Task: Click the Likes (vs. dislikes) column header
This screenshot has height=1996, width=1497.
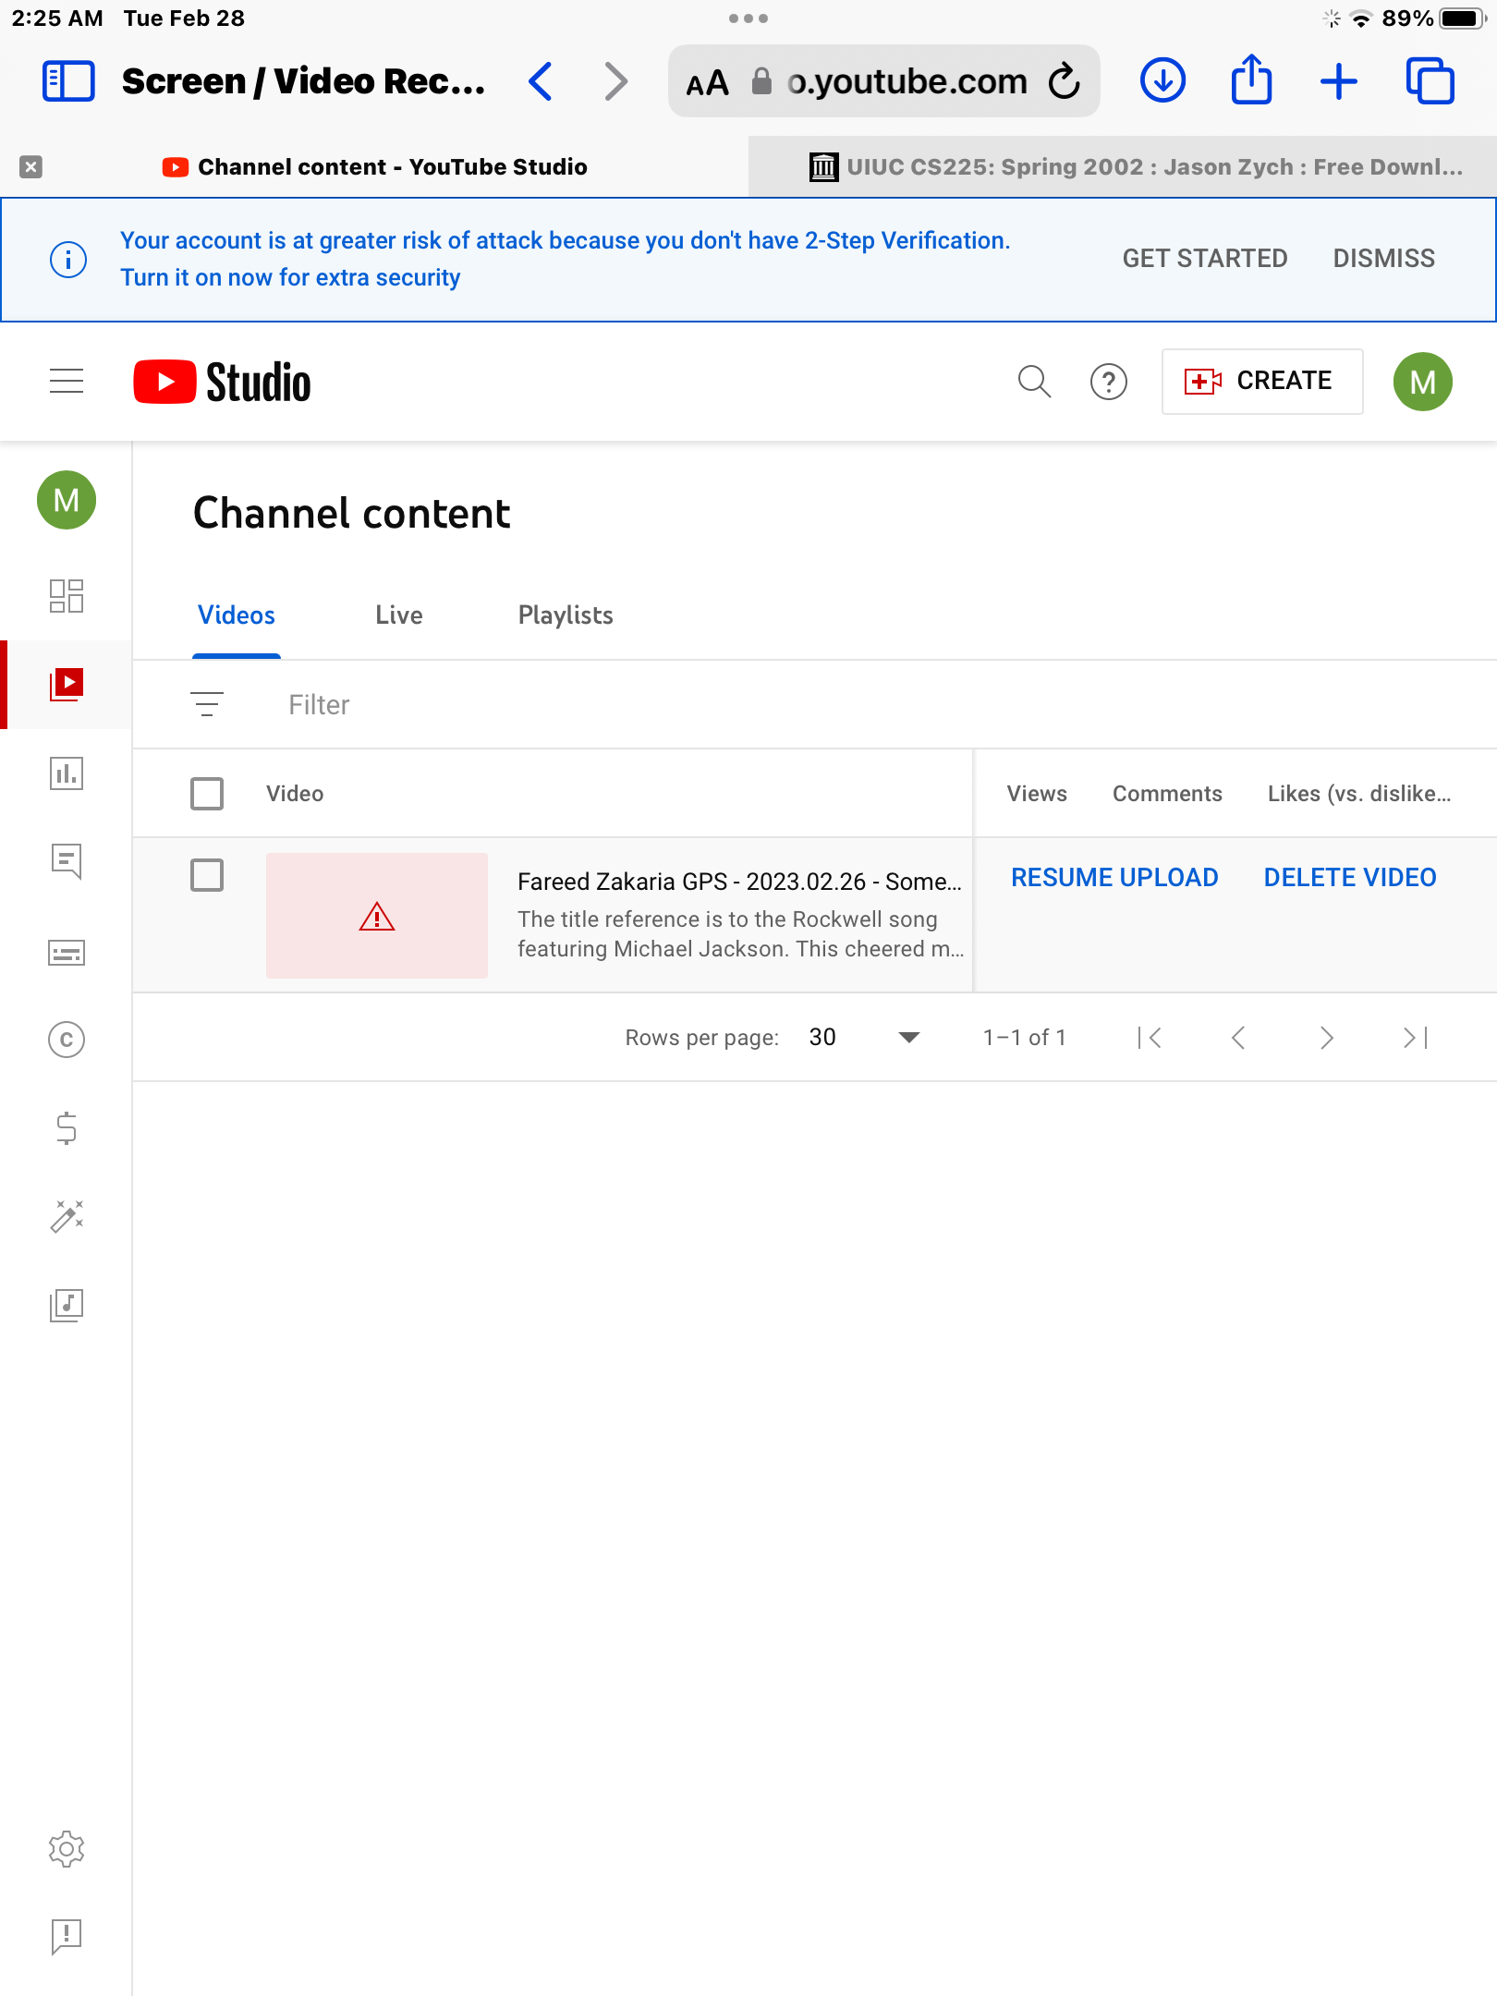Action: click(x=1359, y=794)
